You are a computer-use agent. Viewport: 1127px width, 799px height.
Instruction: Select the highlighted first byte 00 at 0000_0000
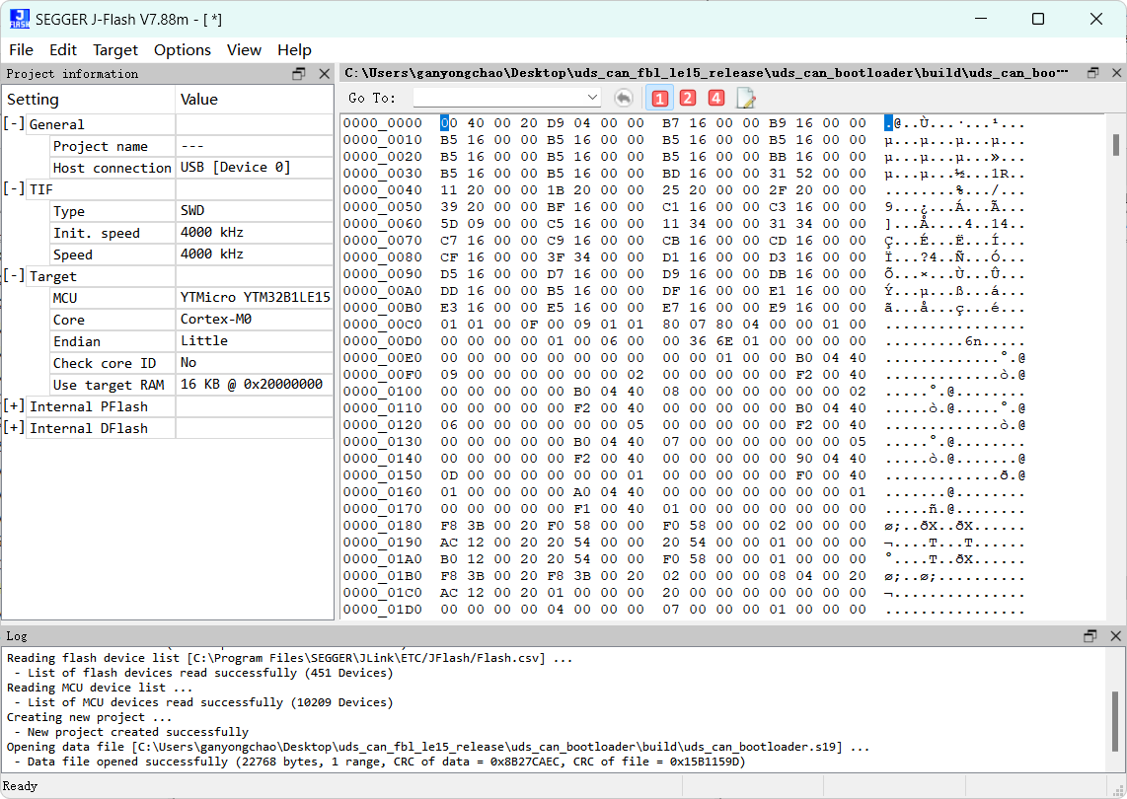[x=448, y=123]
